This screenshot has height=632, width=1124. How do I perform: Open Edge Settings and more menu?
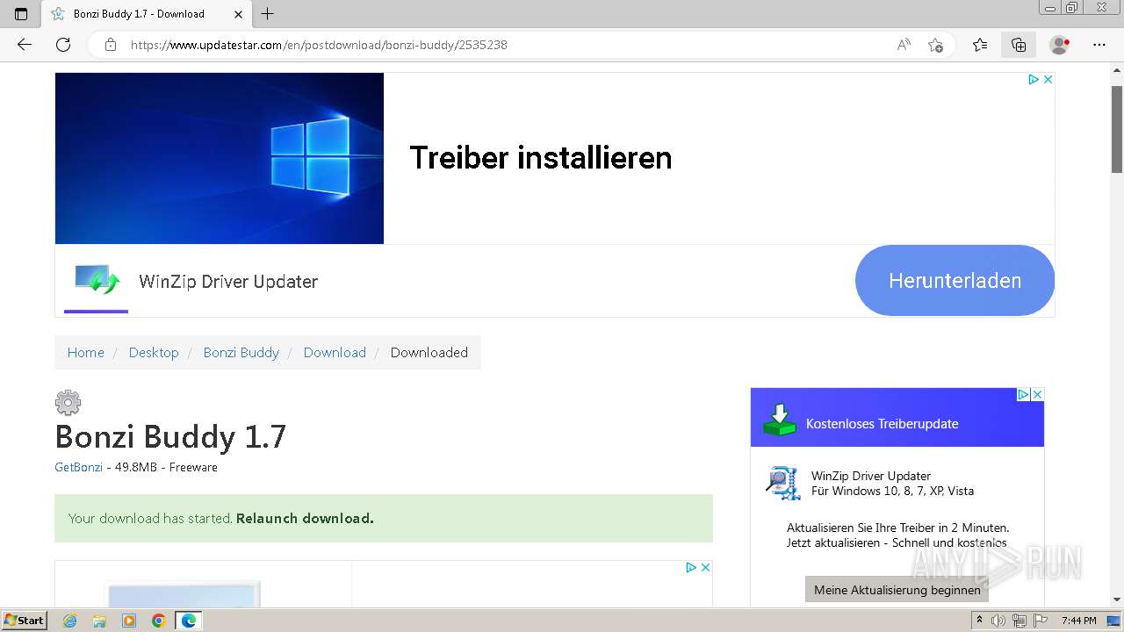point(1099,45)
